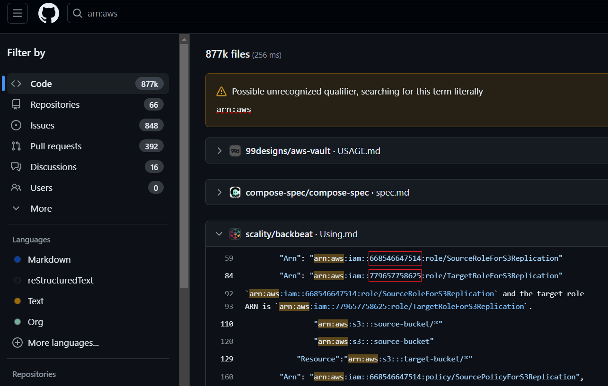The width and height of the screenshot is (608, 386).
Task: Click the sidebar vertical scrollbar thumb
Action: [x=184, y=165]
